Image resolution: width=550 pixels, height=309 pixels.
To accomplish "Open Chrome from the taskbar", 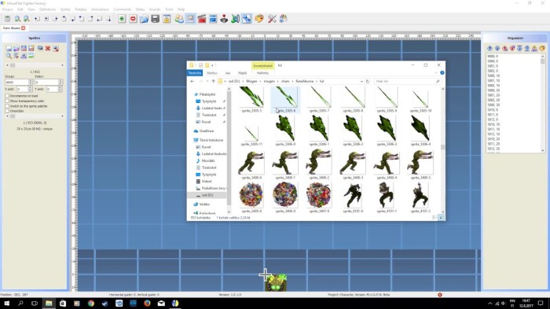I will (x=91, y=303).
